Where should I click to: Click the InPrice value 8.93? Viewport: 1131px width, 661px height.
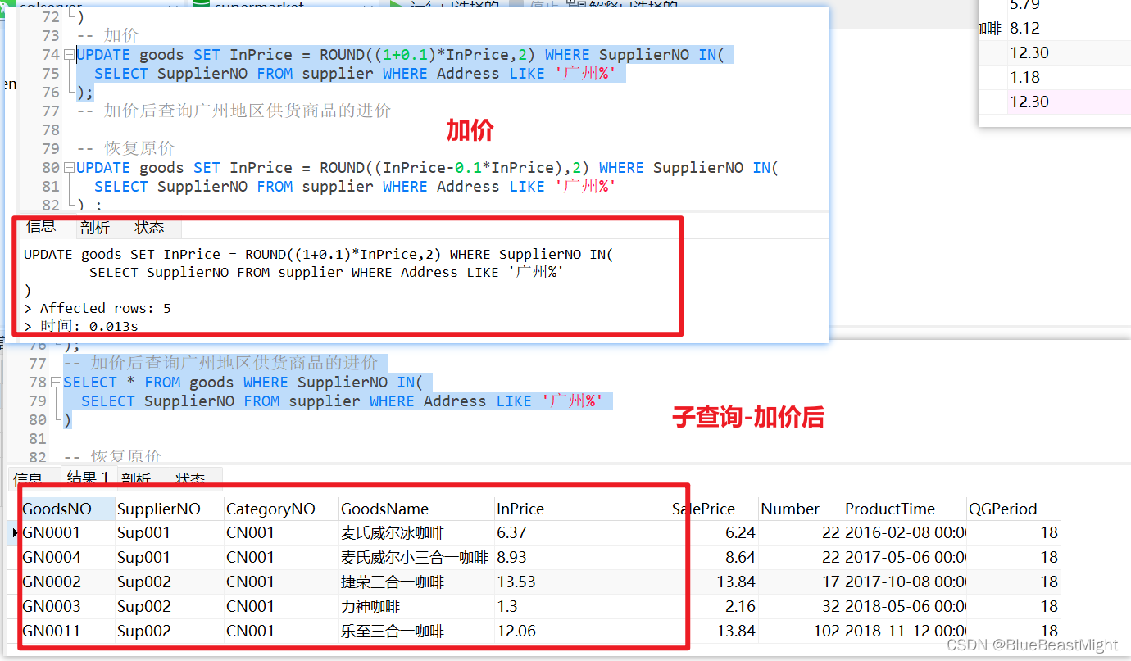point(582,558)
